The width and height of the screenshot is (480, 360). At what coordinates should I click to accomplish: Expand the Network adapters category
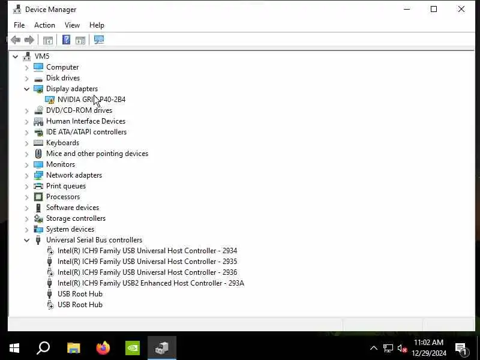(x=26, y=176)
